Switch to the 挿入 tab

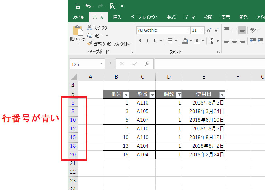(117, 17)
